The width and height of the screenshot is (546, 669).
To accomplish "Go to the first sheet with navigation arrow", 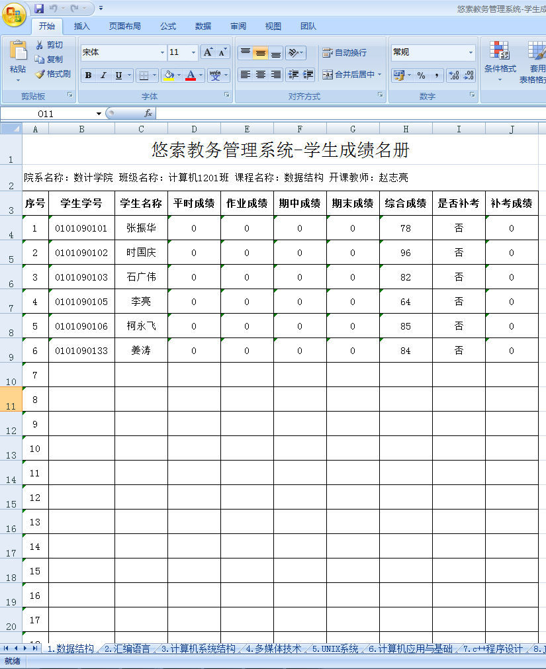I will click(5, 648).
